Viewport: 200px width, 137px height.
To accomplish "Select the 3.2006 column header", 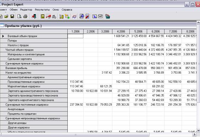I will pos(105,32).
